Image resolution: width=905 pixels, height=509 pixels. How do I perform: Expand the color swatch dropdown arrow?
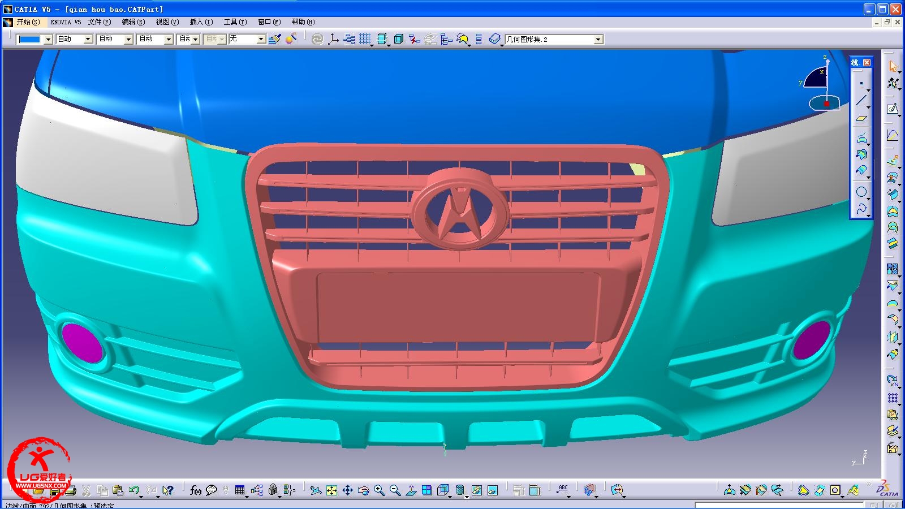(48, 39)
